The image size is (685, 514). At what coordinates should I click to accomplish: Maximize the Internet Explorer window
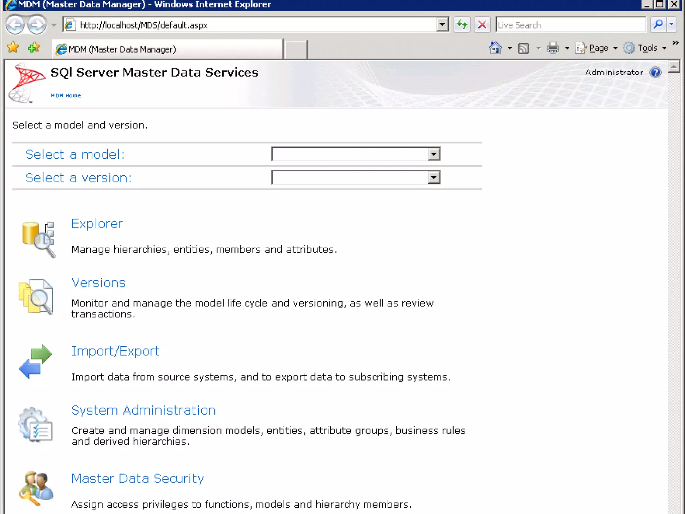click(660, 5)
